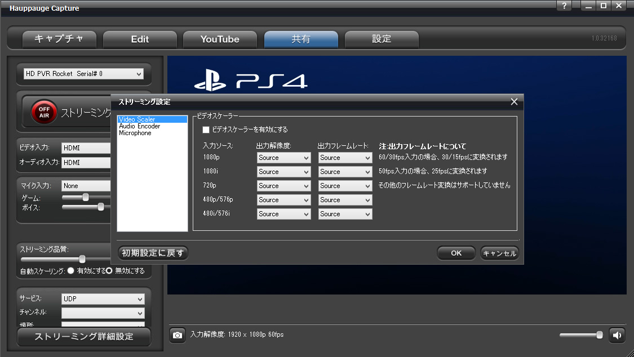
Task: Open 1080p output frame rate dropdown
Action: coord(345,158)
